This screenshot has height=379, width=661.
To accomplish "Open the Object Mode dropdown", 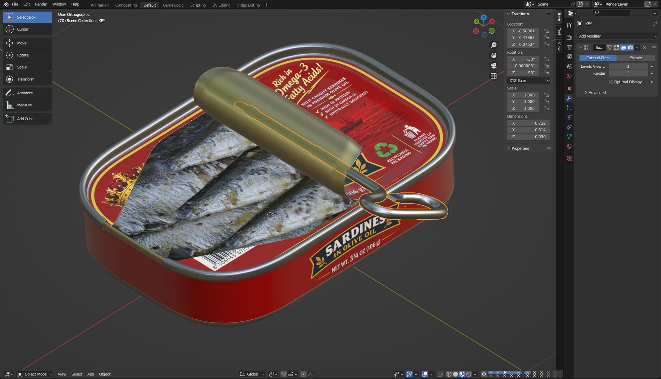I will [x=35, y=374].
